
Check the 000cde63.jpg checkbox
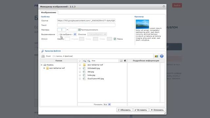80,69
